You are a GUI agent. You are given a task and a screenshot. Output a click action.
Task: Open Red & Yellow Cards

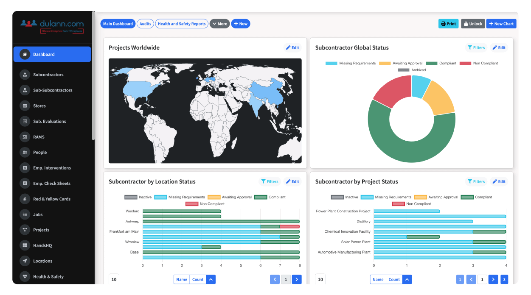52,199
